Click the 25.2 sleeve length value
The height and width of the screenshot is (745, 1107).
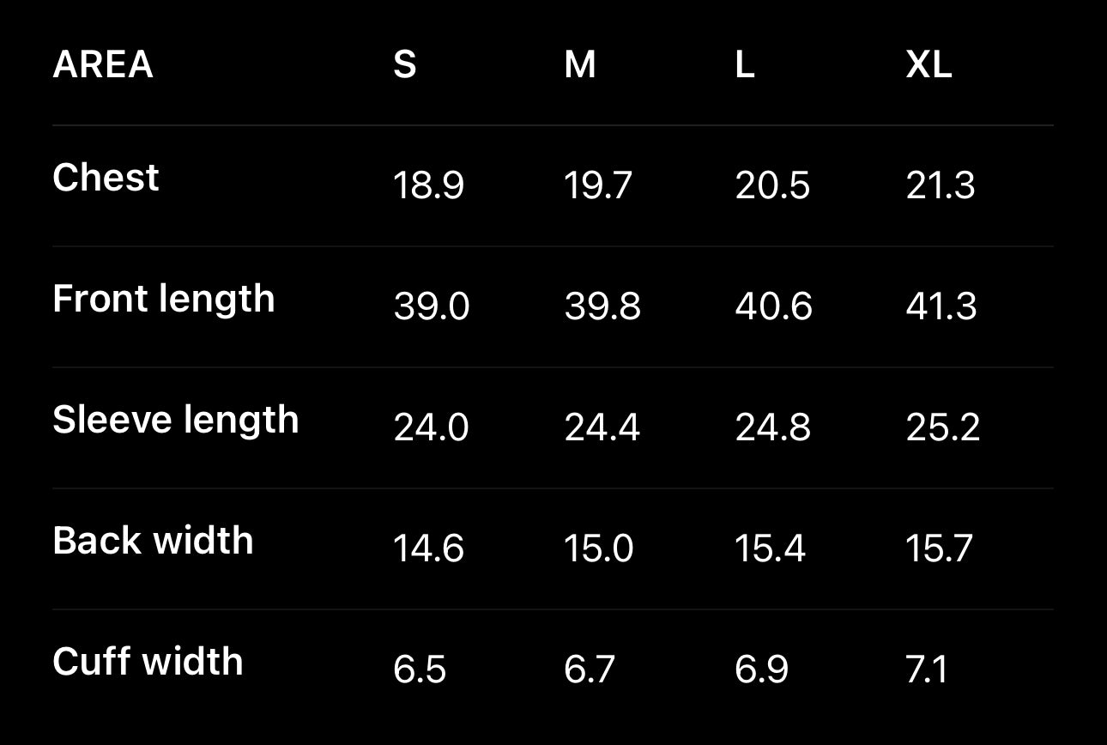(942, 427)
